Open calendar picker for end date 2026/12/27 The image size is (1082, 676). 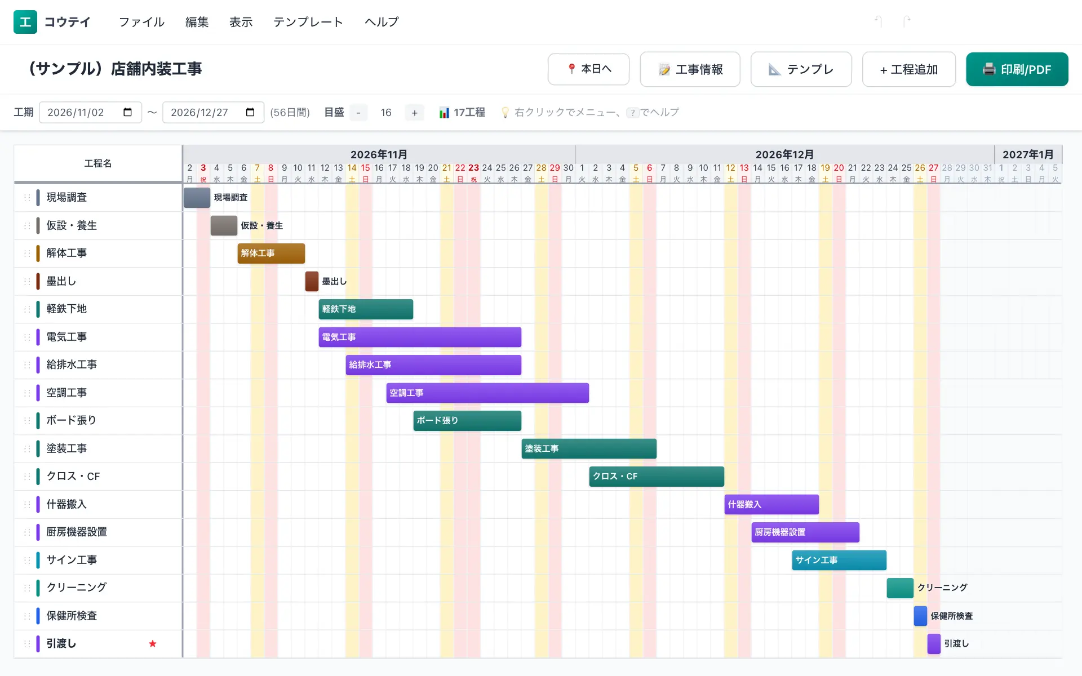point(250,112)
